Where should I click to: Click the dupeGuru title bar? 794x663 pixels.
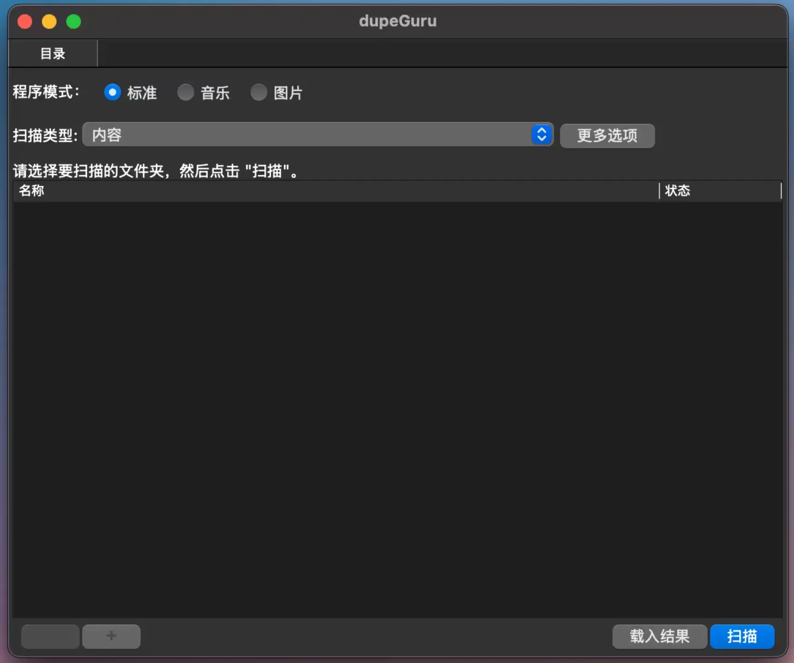(397, 21)
